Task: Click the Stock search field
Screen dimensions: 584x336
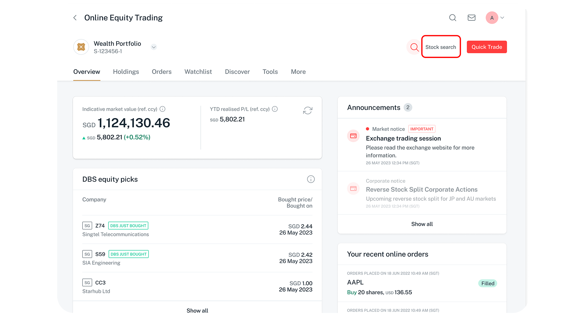Action: 441,47
